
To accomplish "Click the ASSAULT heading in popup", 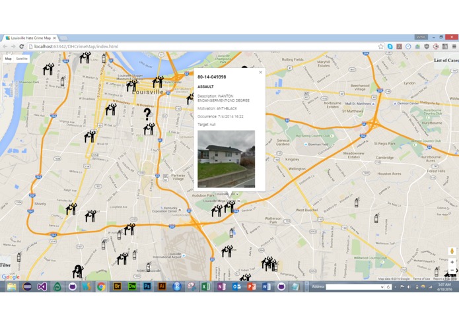I will [205, 86].
